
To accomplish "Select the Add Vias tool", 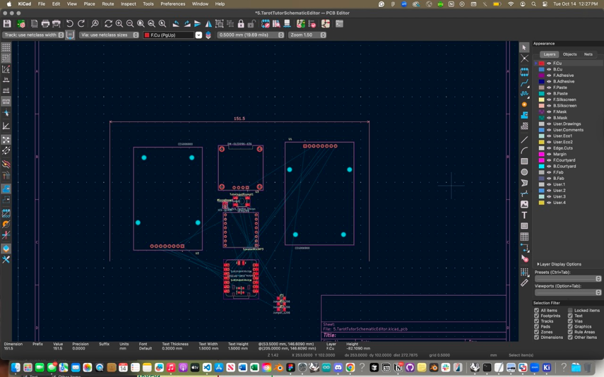I will (x=524, y=104).
